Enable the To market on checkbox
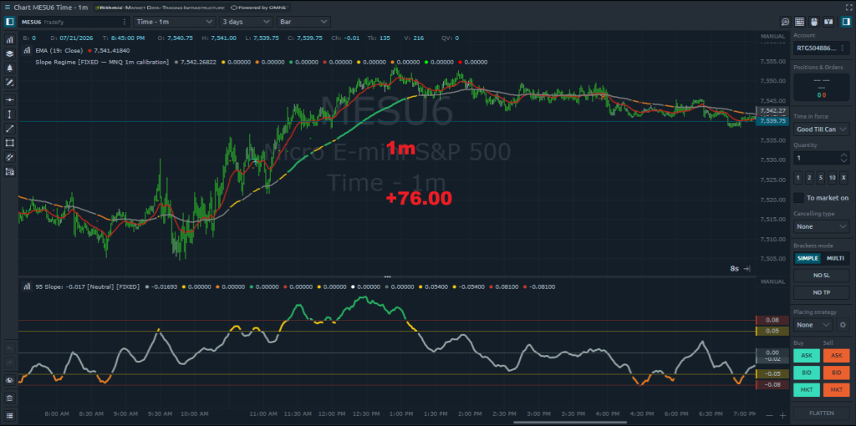Viewport: 856px width, 426px height. click(798, 197)
